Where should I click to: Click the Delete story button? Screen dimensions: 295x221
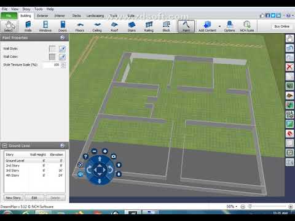tap(55, 198)
